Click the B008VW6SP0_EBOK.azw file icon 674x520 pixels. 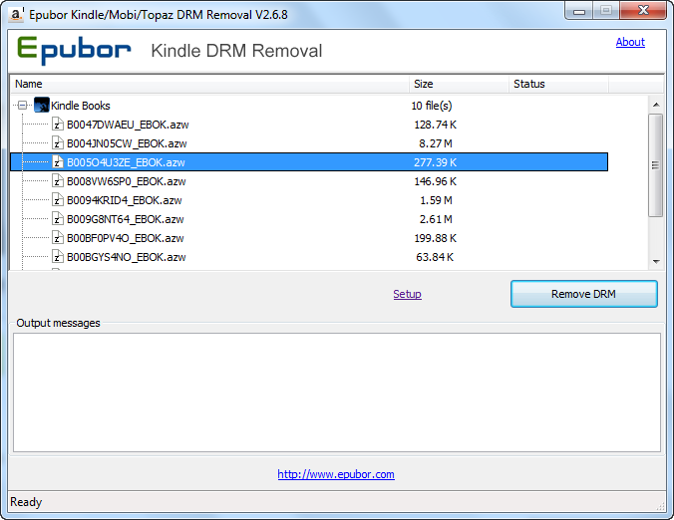(58, 180)
